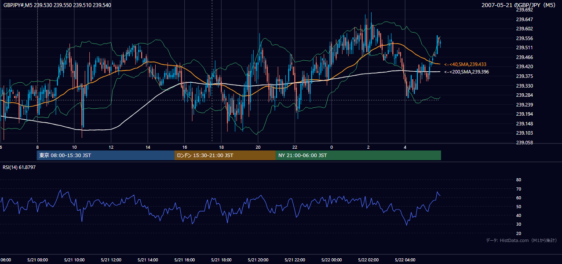The image size is (562, 264).
Task: Click the 5/21 18:00 bottom date label
Action: [x=221, y=260]
